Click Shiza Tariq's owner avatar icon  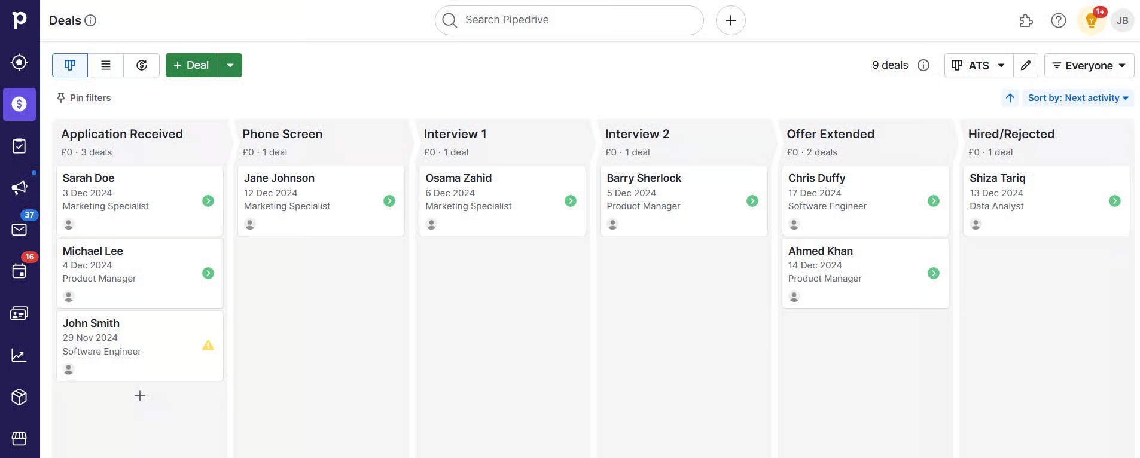coord(976,224)
